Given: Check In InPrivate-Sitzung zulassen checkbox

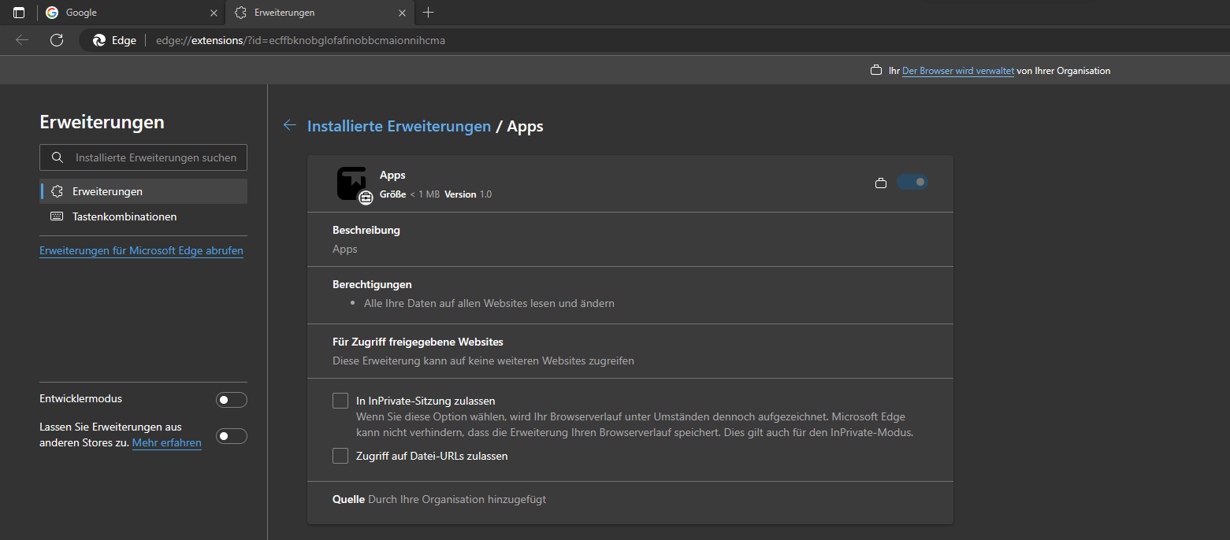Looking at the screenshot, I should coord(340,401).
